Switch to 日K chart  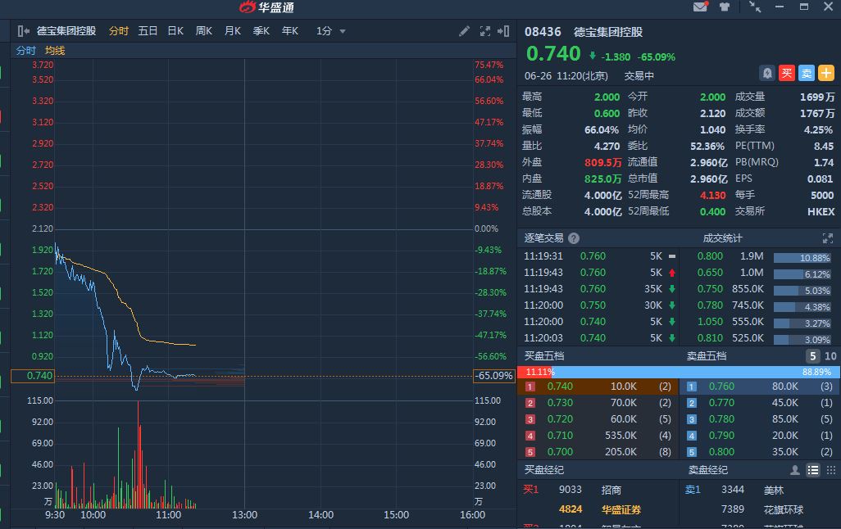coord(175,31)
